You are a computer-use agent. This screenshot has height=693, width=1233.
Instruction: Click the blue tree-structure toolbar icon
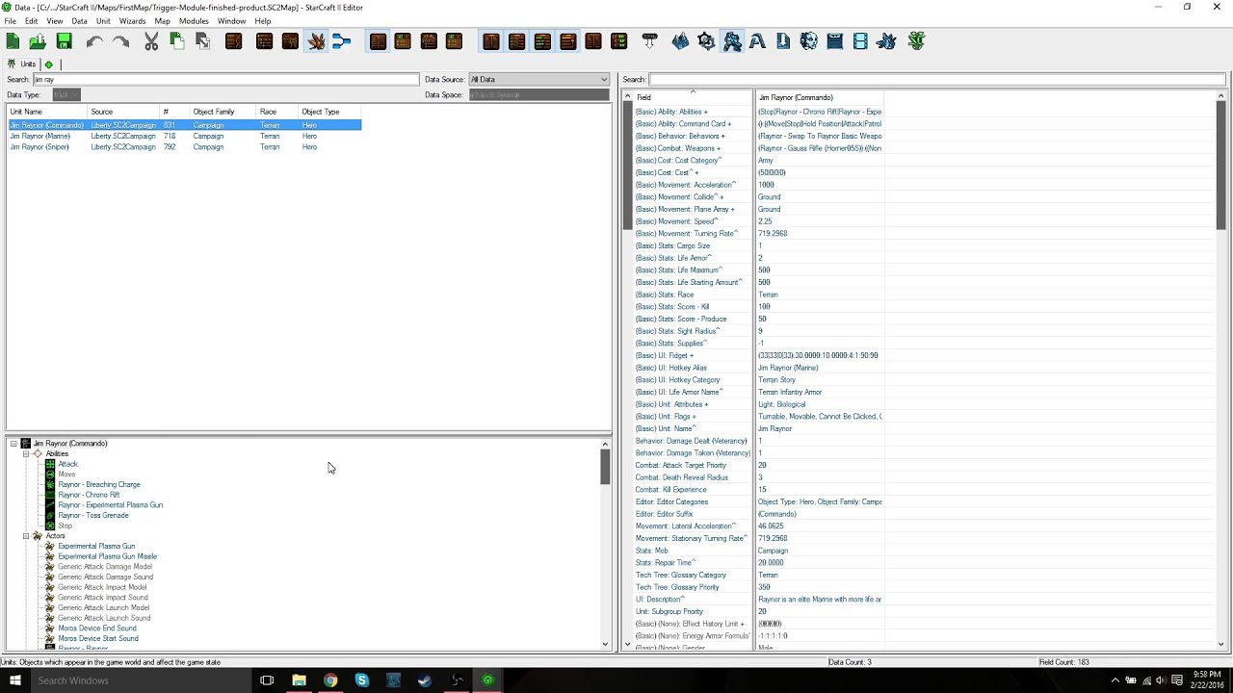341,41
